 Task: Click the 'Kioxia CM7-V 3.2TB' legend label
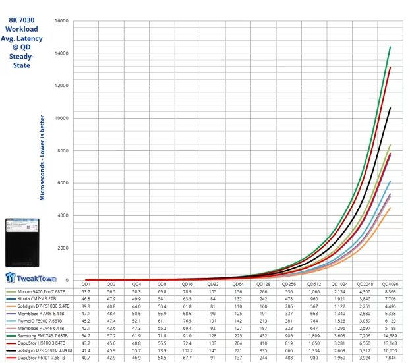(x=37, y=299)
